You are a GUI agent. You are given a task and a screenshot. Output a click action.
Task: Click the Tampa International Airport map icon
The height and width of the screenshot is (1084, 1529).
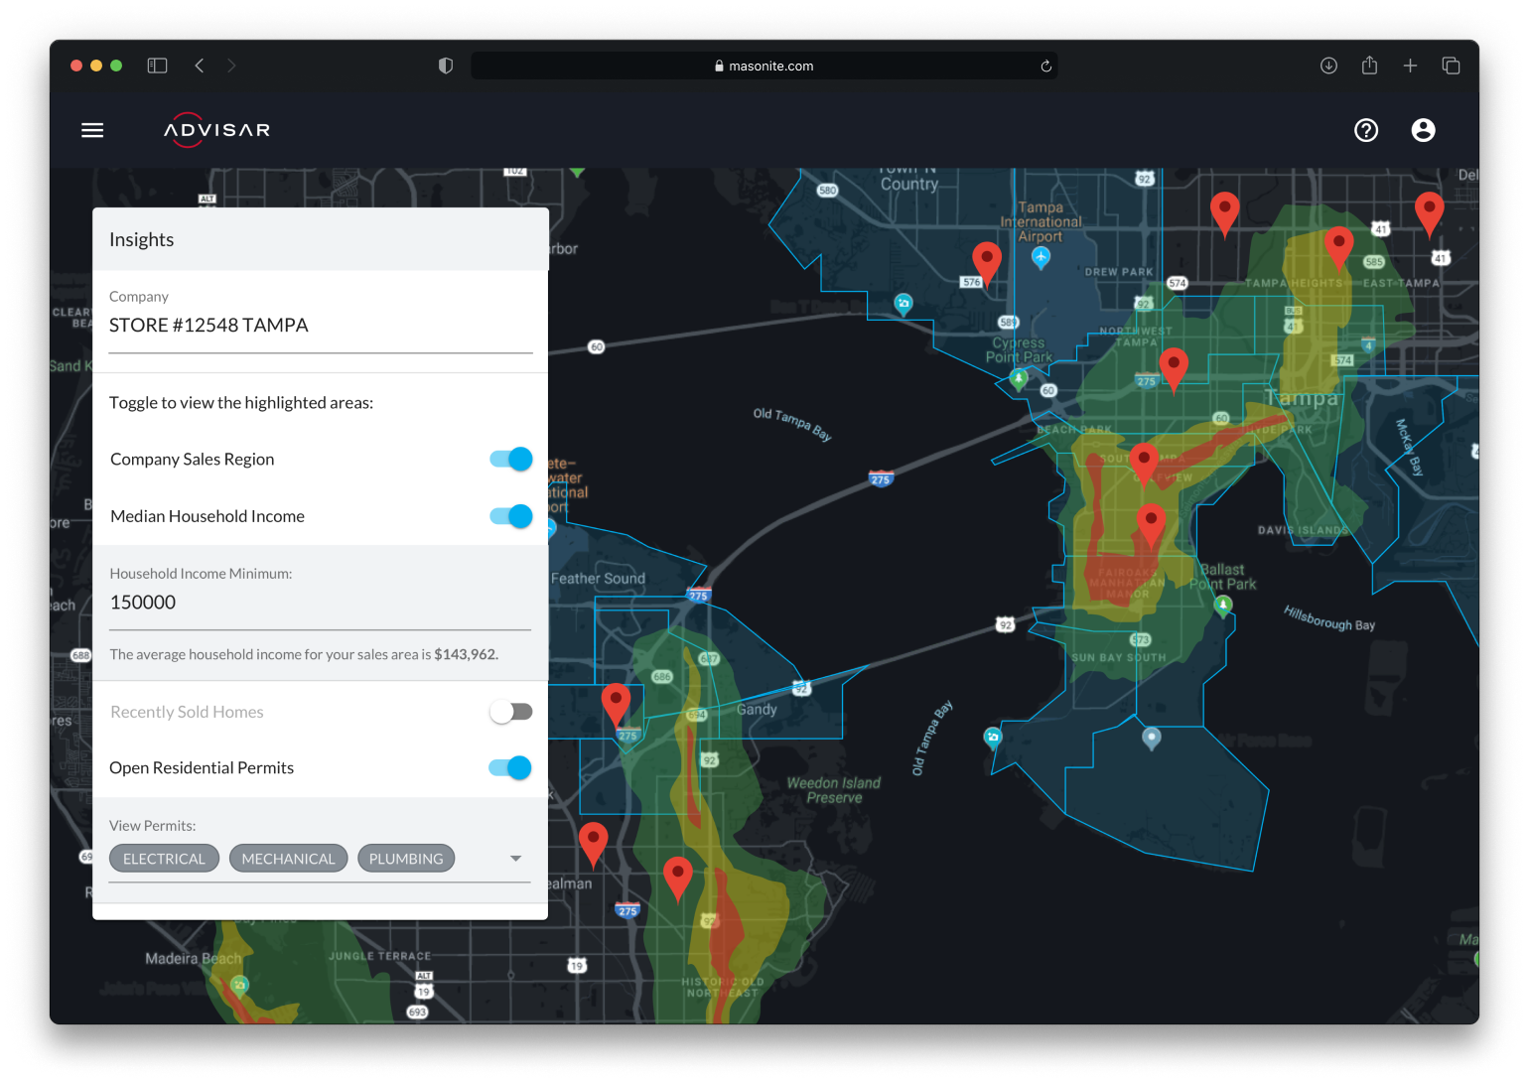[1041, 257]
